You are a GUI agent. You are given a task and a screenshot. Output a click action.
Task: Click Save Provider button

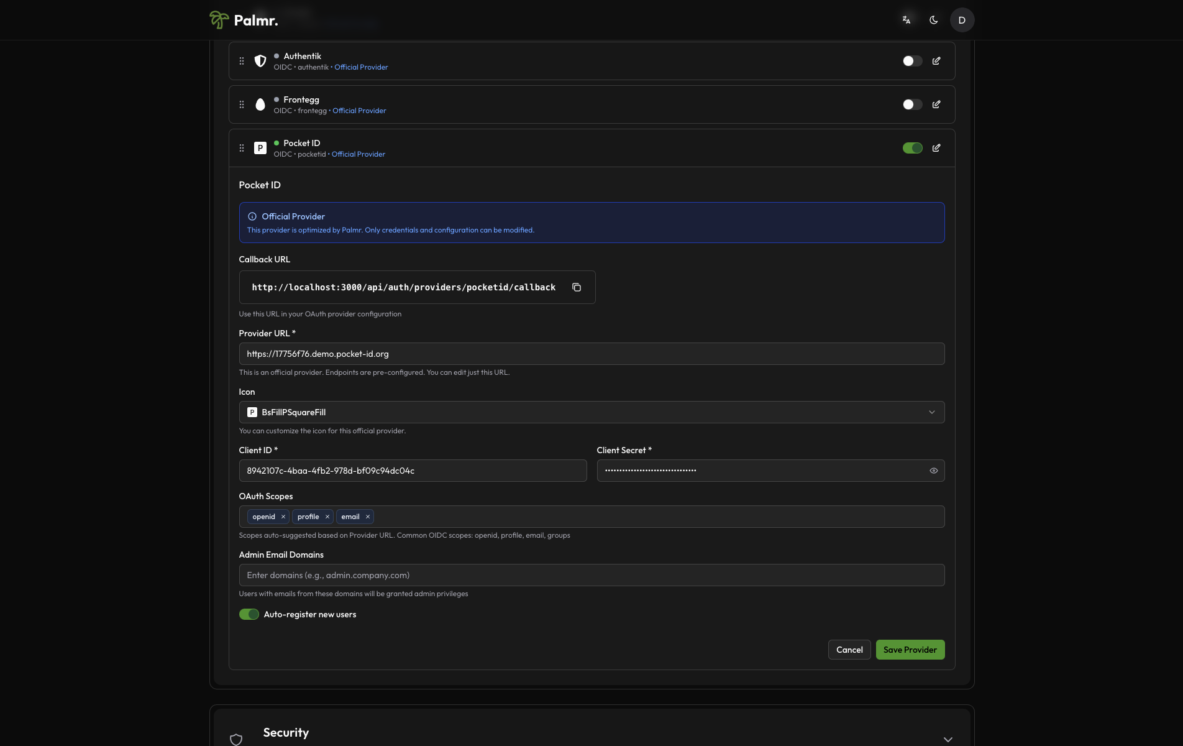pos(910,650)
